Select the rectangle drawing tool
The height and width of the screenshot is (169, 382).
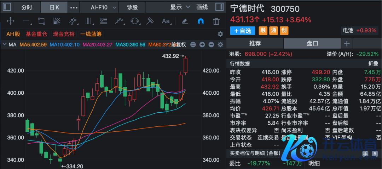[x=41, y=21]
